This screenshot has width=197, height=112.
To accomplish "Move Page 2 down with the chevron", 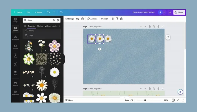I will point(145,89).
